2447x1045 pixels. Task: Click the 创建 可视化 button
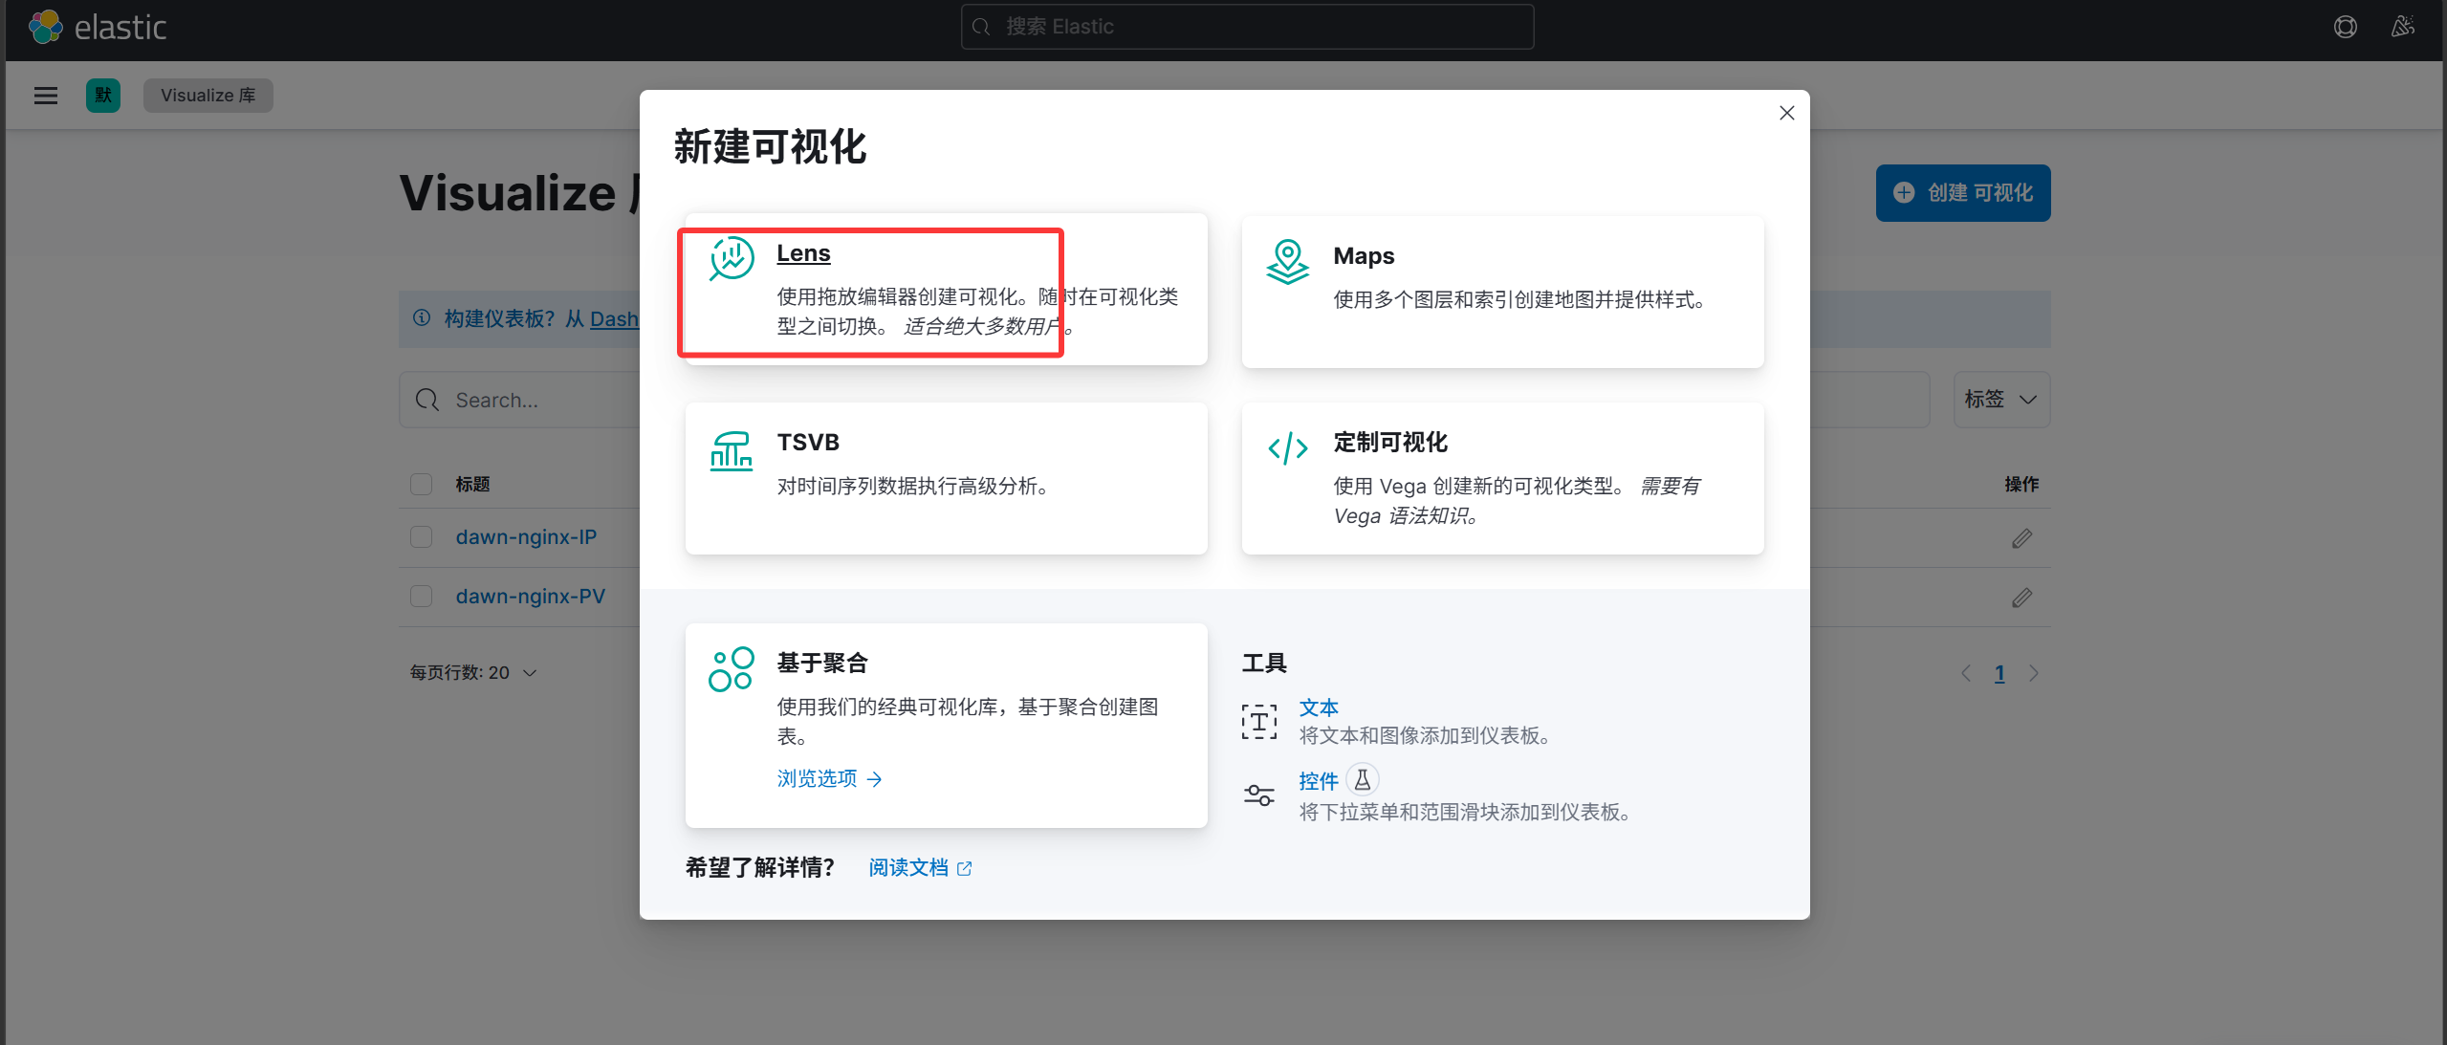(1963, 193)
